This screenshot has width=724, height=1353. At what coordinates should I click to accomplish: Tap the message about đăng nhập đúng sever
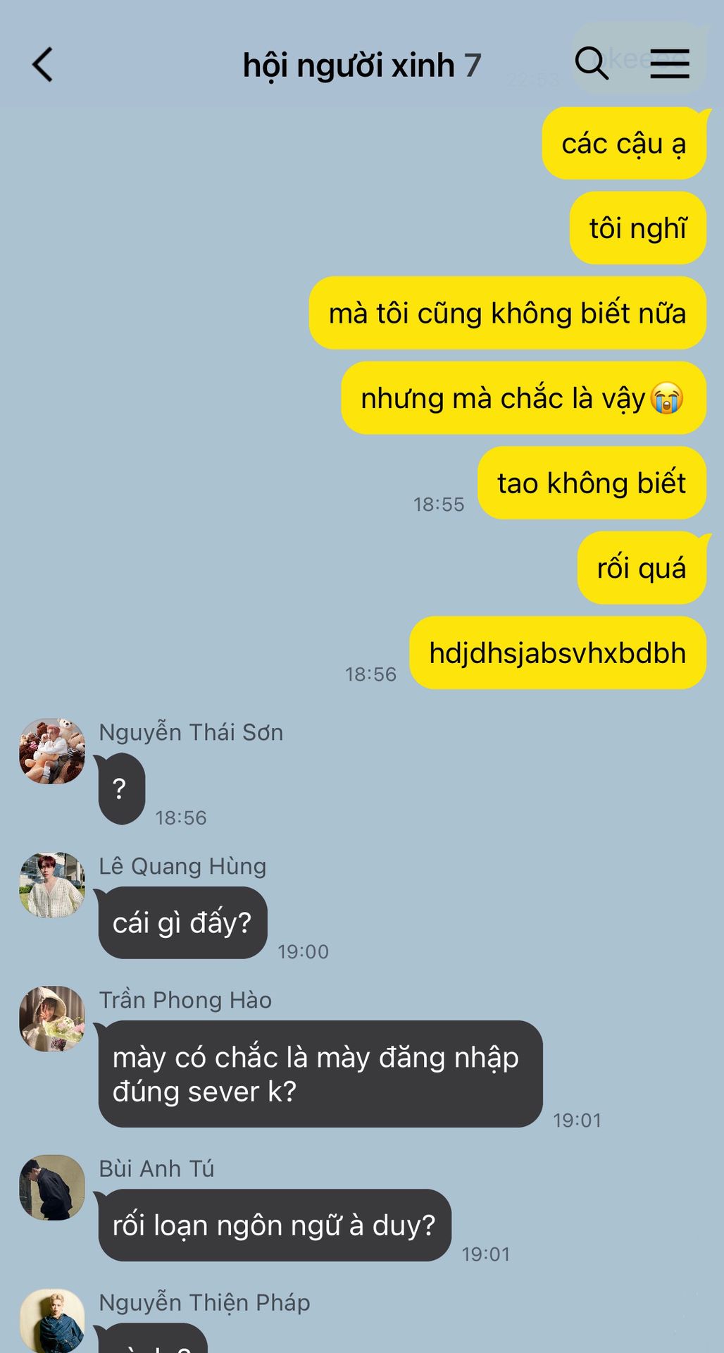320,1074
